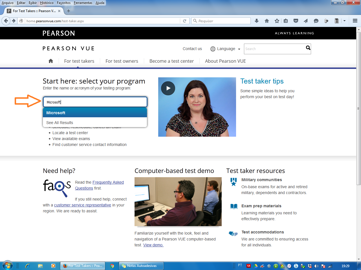
Task: Click the browser Pesquisar search box
Action: point(221,21)
